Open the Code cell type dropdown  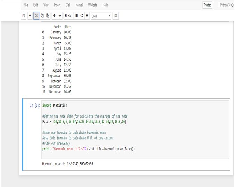point(101,16)
